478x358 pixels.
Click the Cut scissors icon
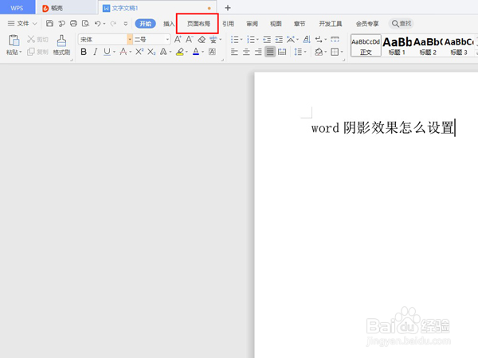coord(31,39)
